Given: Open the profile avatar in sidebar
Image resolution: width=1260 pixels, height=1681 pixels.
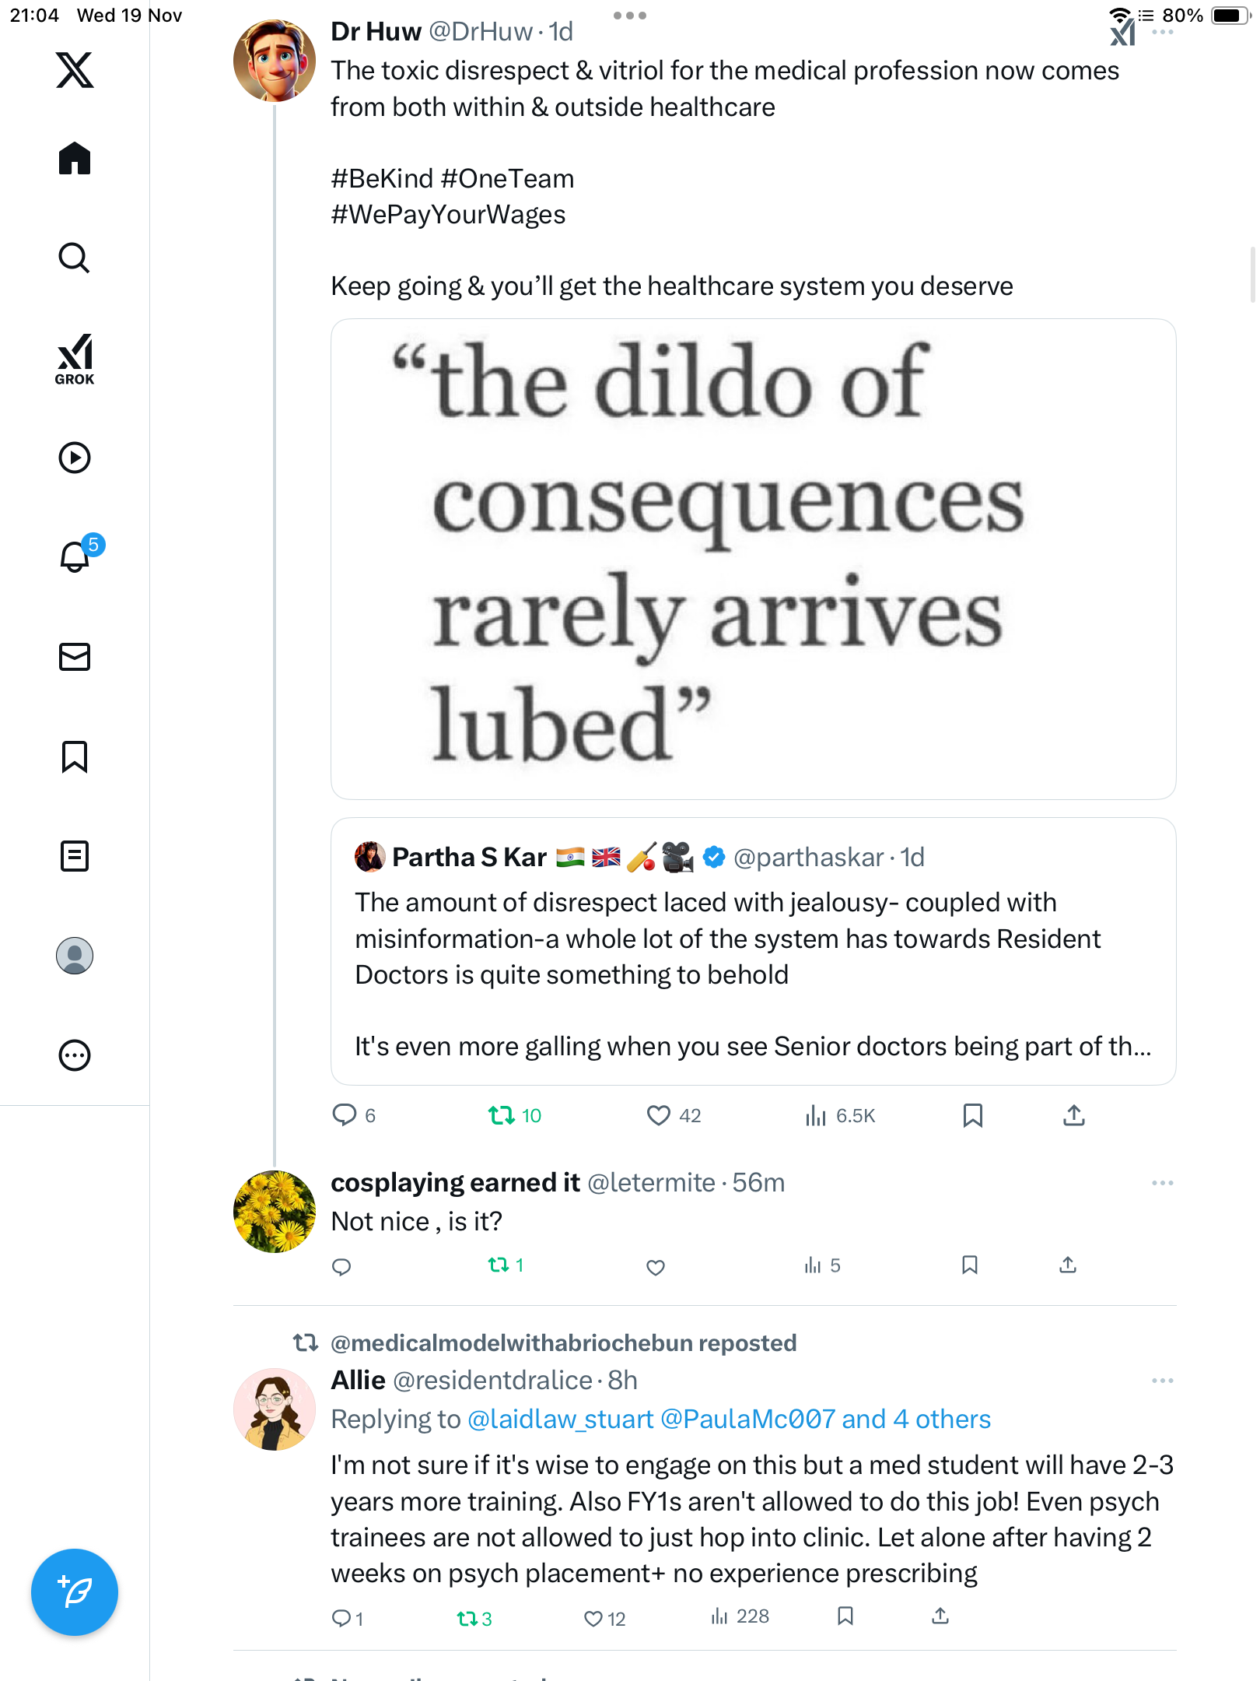Looking at the screenshot, I should click(x=75, y=956).
